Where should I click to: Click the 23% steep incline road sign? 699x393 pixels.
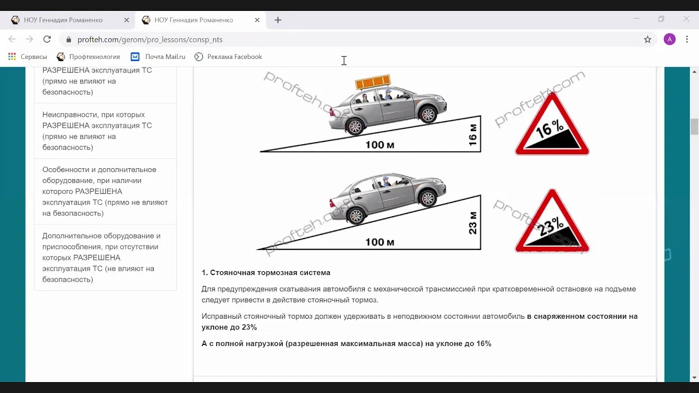552,222
